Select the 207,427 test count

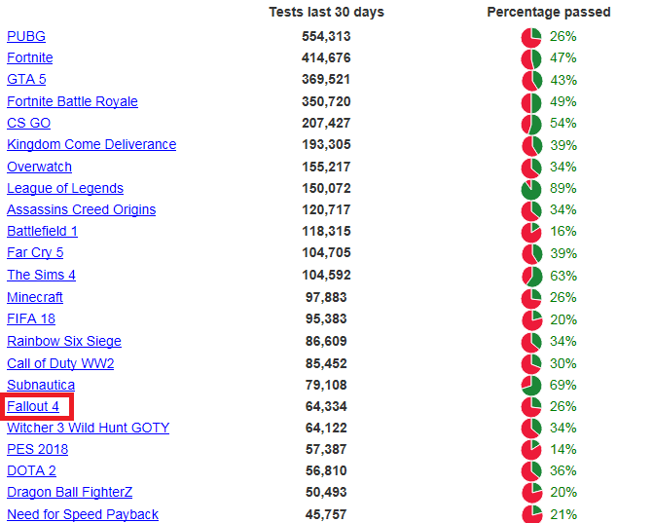pyautogui.click(x=327, y=123)
